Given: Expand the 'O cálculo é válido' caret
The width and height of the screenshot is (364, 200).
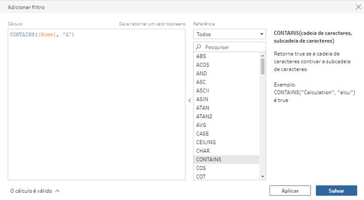Looking at the screenshot, I should (58, 191).
